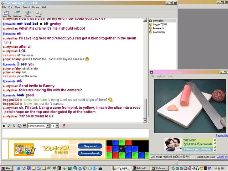Viewport: 228px width, 171px height.
Task: Open the File menu in webcam window
Action: (x=152, y=76)
